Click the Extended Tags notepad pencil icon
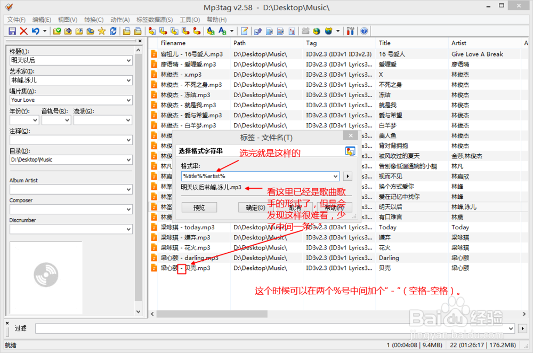This screenshot has height=353, width=533. (x=245, y=31)
